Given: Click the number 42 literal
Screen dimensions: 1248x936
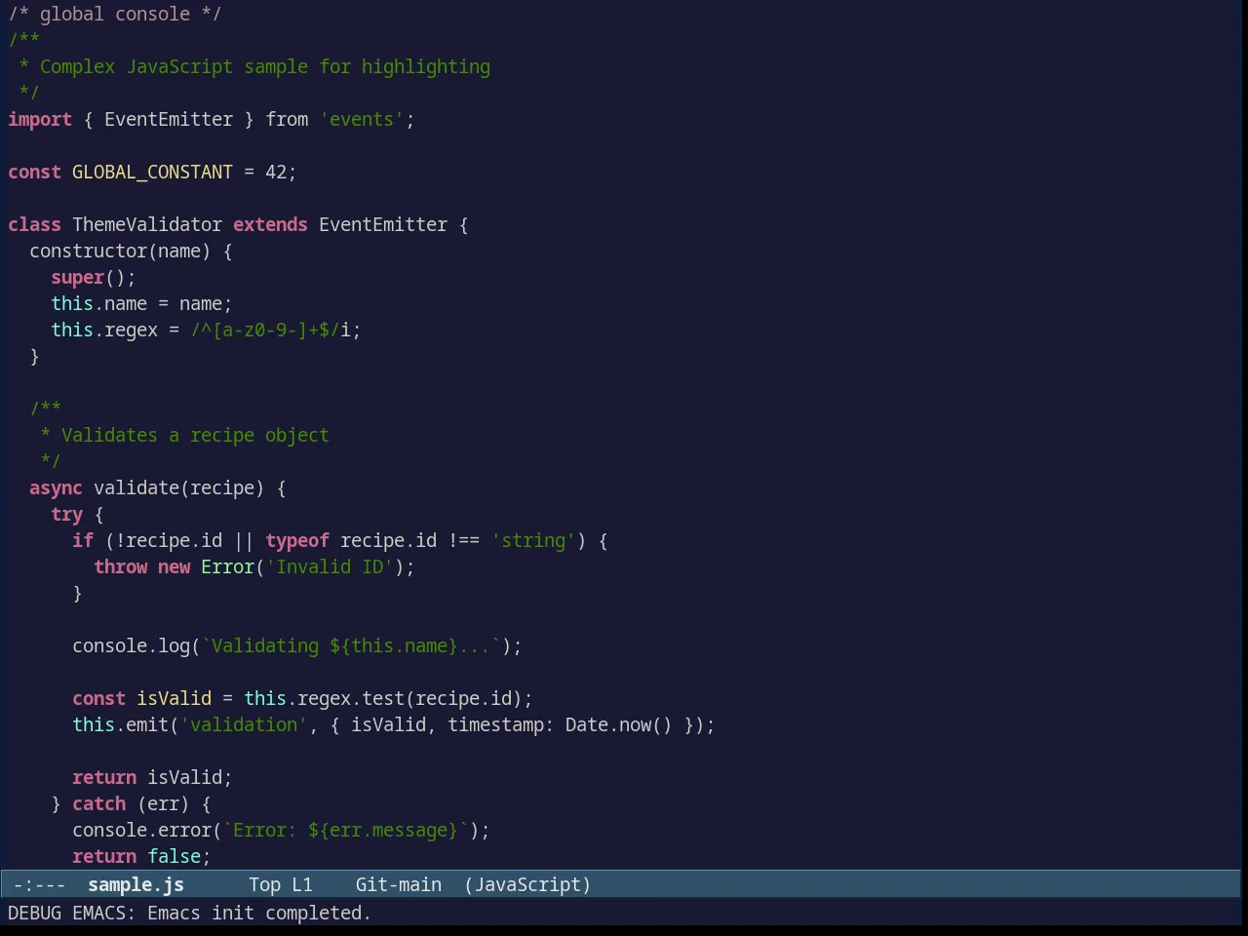Looking at the screenshot, I should [x=276, y=172].
